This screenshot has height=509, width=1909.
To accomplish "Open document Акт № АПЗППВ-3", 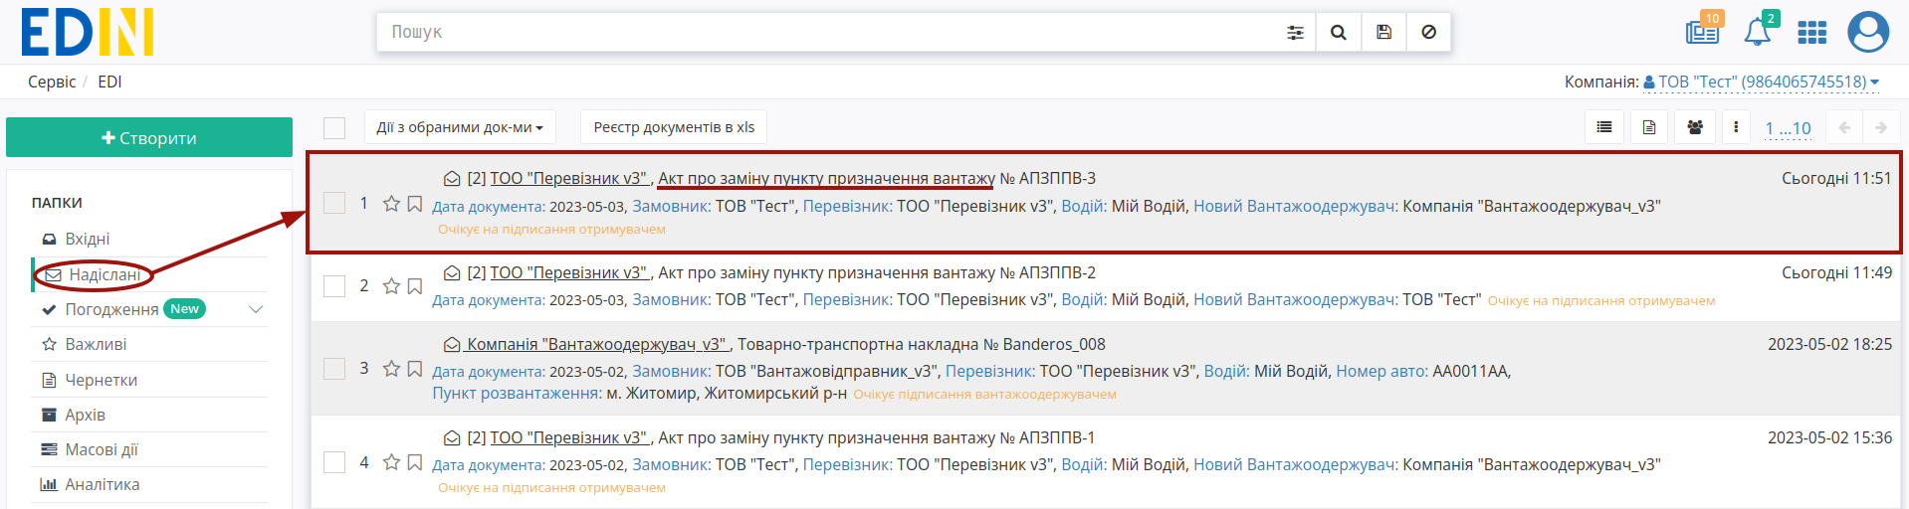I will [x=877, y=179].
